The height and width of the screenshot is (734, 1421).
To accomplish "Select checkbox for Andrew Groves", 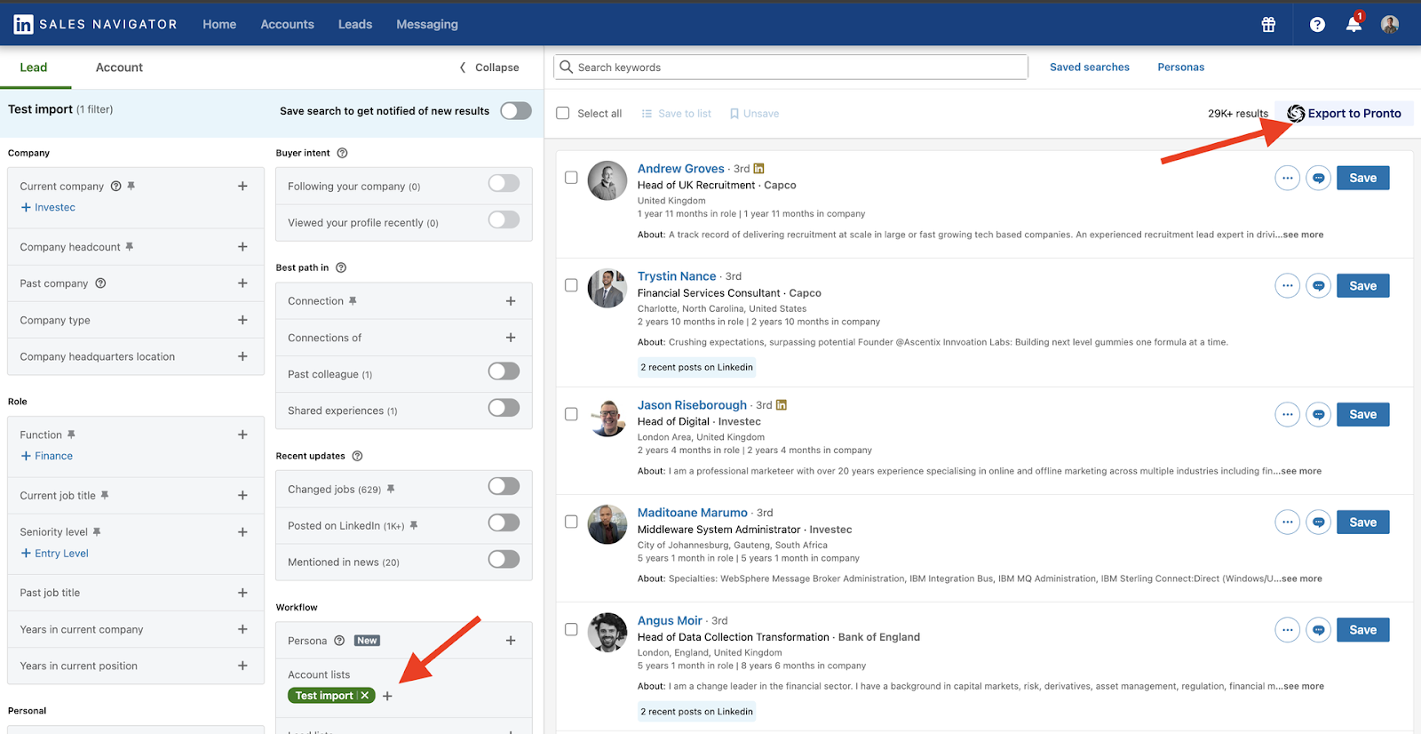I will 571,178.
